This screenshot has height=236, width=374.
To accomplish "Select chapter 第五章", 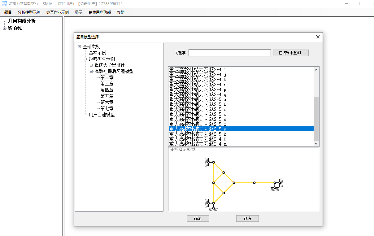I will click(107, 96).
